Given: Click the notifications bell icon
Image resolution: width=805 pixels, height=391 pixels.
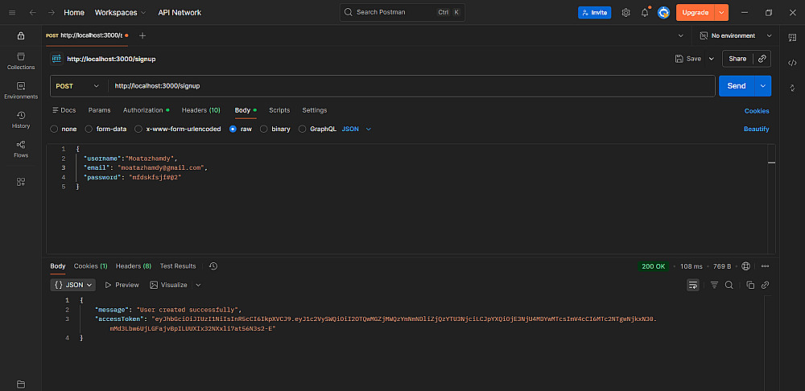Looking at the screenshot, I should coord(645,13).
